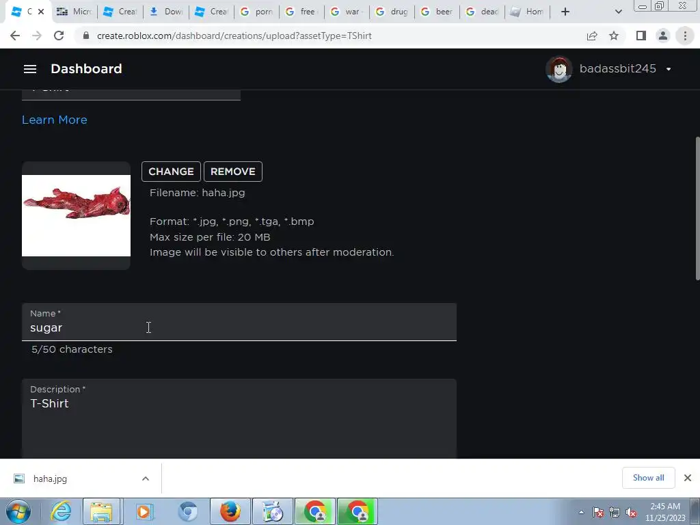This screenshot has height=525, width=700.
Task: Go forward to the next page
Action: pos(37,36)
